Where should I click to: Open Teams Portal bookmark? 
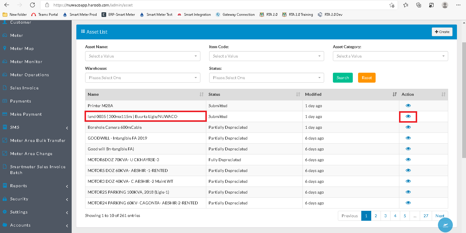(45, 15)
